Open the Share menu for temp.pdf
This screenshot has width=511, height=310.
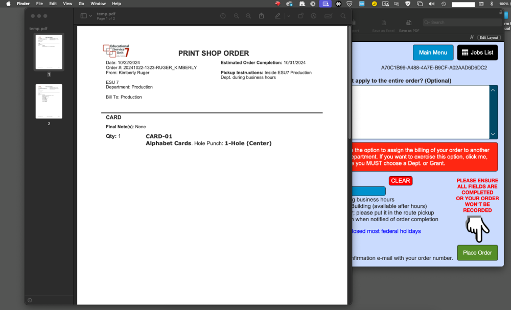262,16
